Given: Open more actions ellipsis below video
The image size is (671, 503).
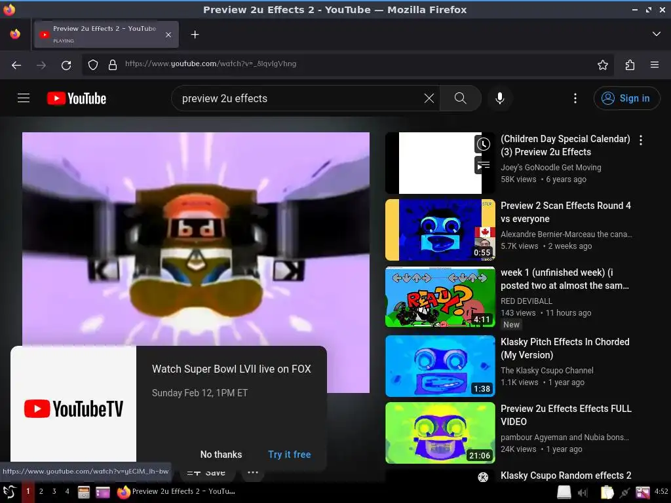Looking at the screenshot, I should click(x=253, y=473).
